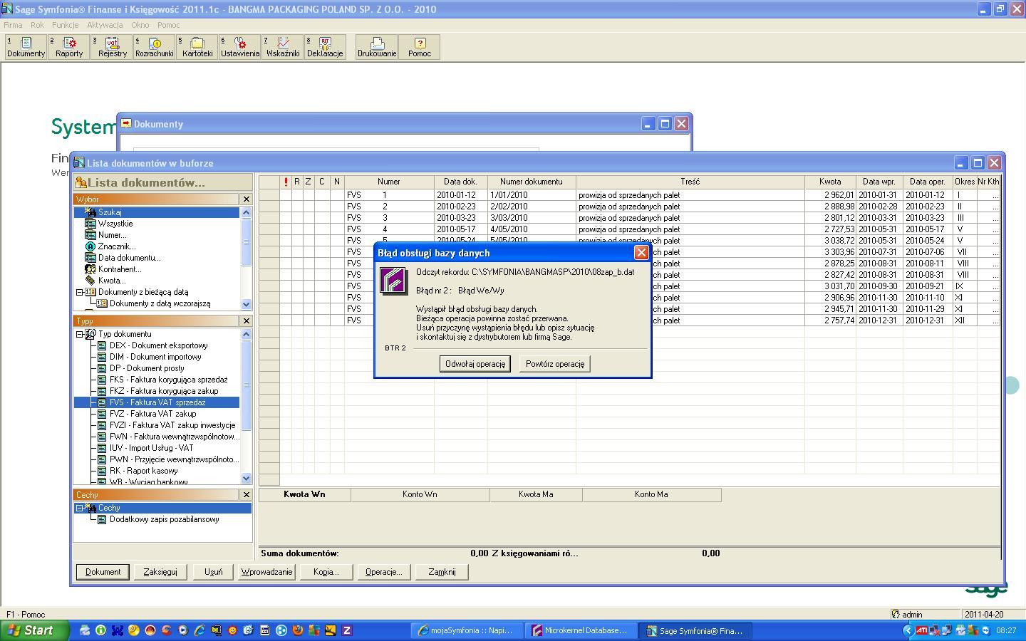Click the Zaksięguj button
This screenshot has height=641, width=1026.
[x=160, y=572]
